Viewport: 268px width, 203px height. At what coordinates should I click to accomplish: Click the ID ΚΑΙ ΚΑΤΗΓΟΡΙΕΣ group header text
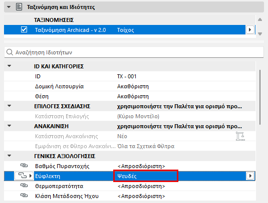(59, 66)
